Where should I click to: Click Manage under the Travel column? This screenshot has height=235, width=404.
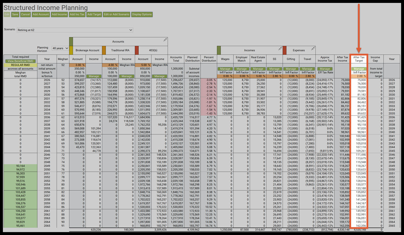click(x=307, y=69)
